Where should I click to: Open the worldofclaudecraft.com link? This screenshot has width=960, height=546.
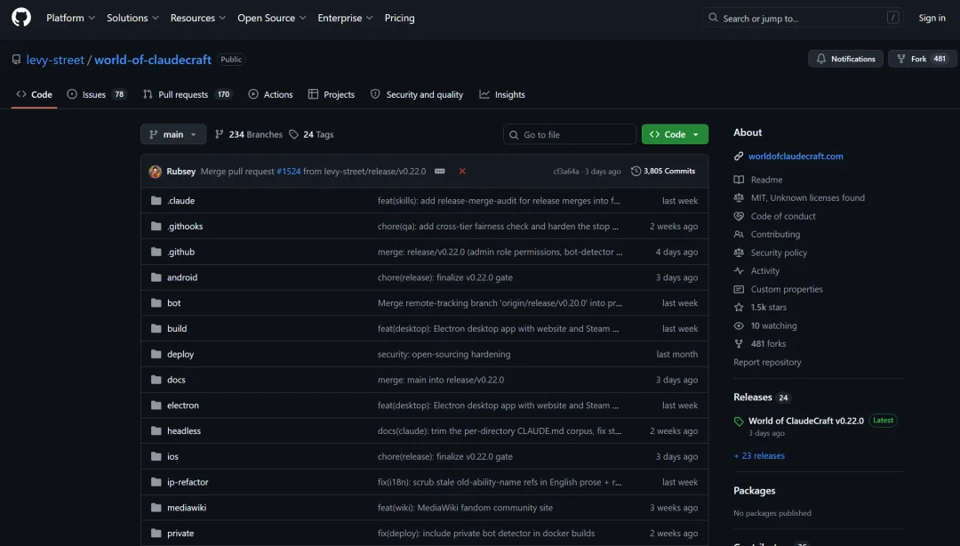click(x=796, y=157)
